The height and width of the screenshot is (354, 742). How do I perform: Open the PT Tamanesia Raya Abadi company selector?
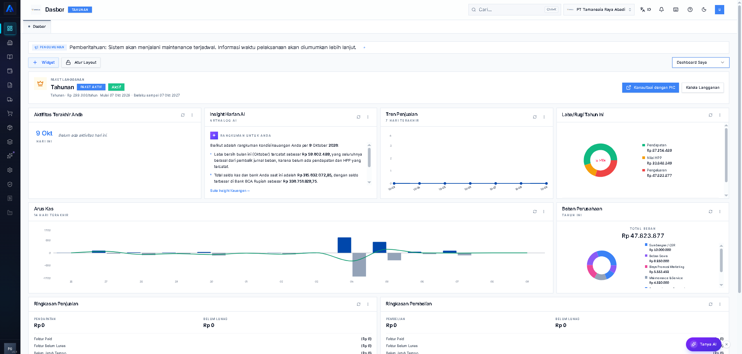pyautogui.click(x=599, y=10)
